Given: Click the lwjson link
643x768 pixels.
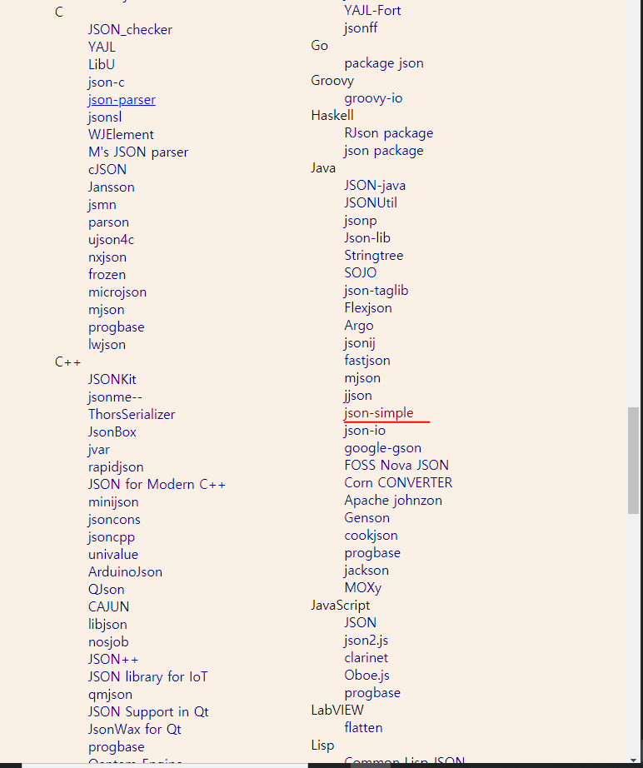Looking at the screenshot, I should pyautogui.click(x=107, y=345).
